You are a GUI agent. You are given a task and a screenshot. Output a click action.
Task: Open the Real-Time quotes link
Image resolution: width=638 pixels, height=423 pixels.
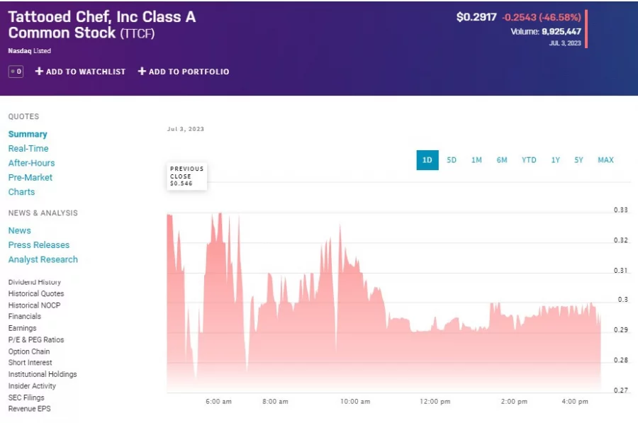coord(28,149)
